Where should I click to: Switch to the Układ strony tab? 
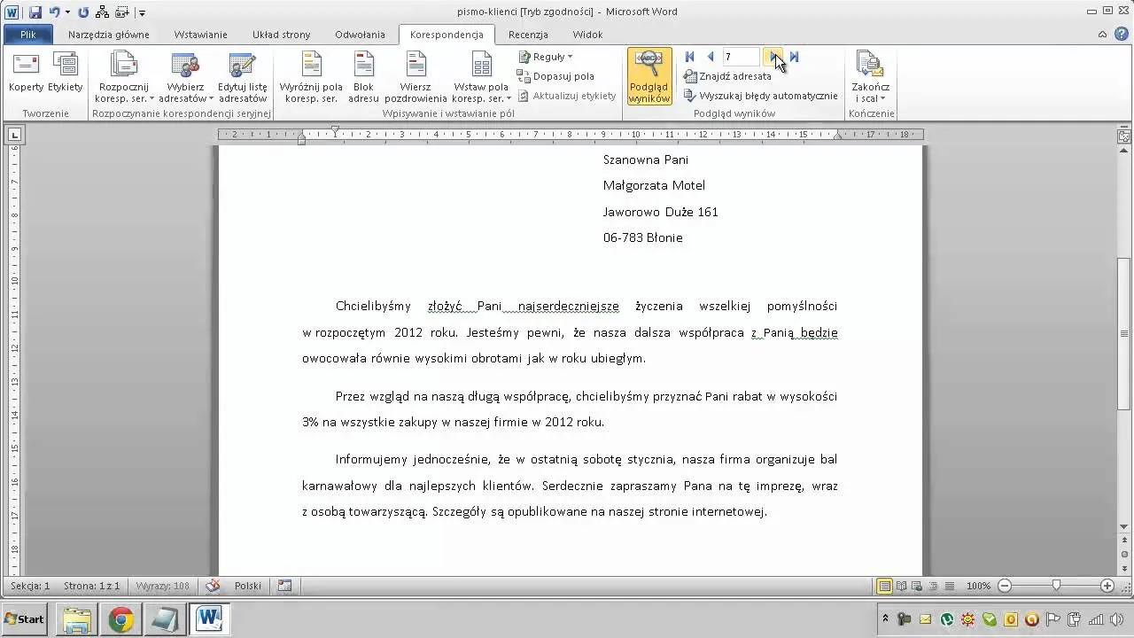pyautogui.click(x=281, y=35)
